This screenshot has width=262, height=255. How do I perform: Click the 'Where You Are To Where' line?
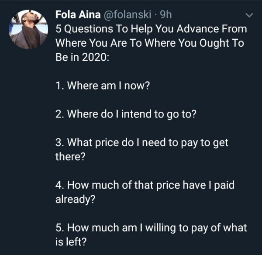coord(150,43)
